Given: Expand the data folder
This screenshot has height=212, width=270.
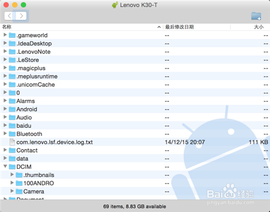Looking at the screenshot, I should tap(5, 158).
